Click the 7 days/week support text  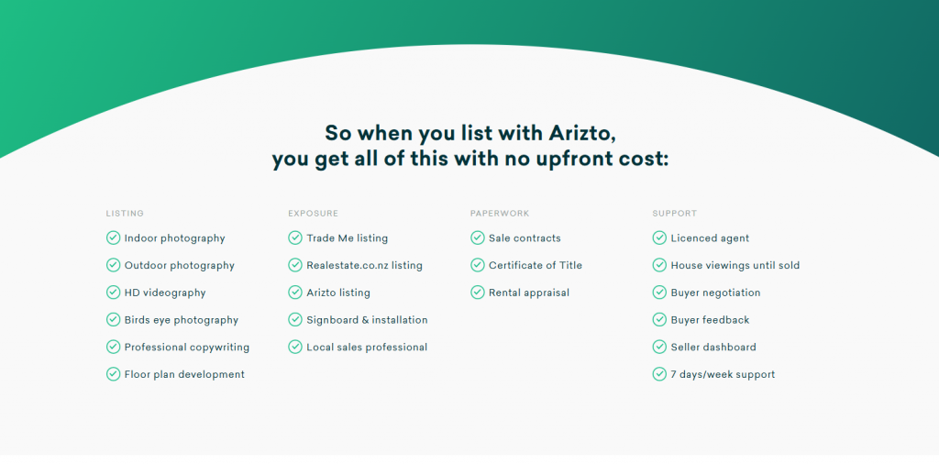point(723,374)
